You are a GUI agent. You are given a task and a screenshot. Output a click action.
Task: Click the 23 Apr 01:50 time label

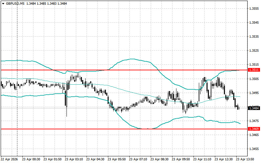(52, 159)
